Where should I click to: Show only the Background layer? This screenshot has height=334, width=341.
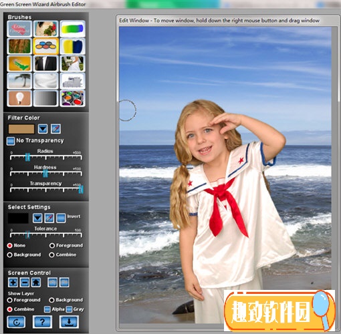coord(51,300)
